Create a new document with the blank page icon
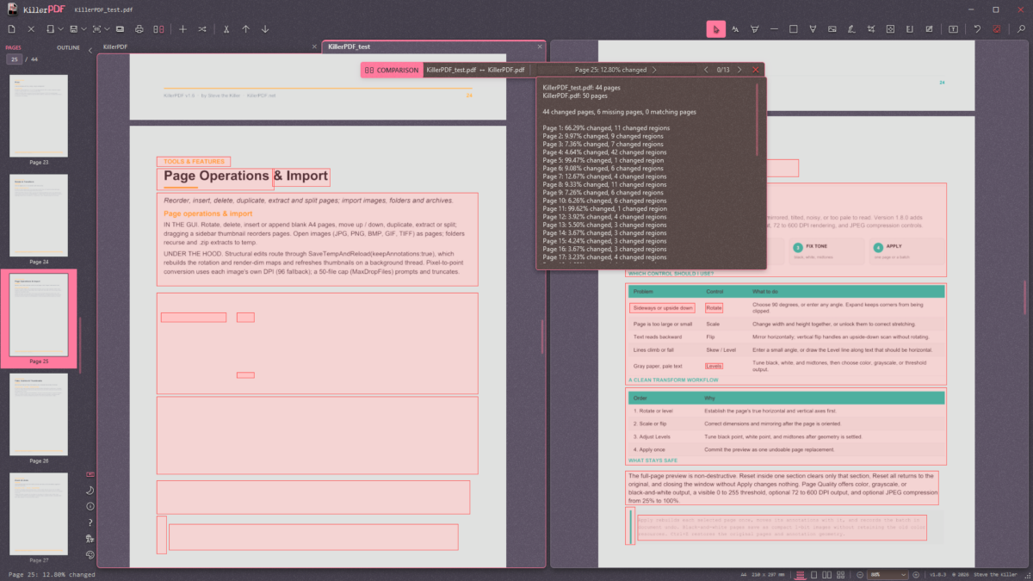Image resolution: width=1033 pixels, height=581 pixels. (x=11, y=29)
